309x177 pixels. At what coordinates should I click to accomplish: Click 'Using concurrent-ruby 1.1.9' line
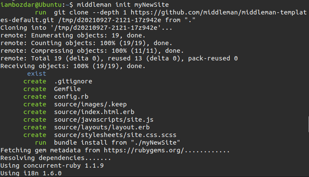[52, 166]
